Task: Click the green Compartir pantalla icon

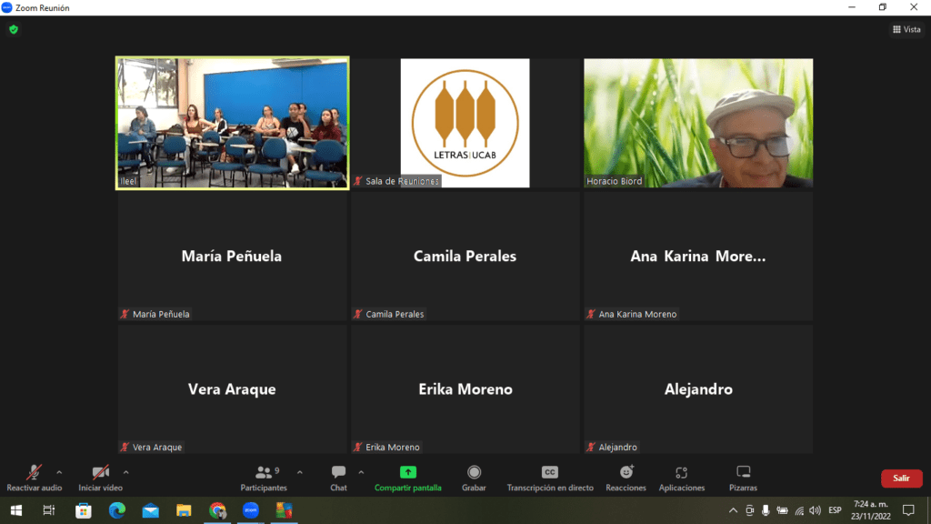Action: 408,472
